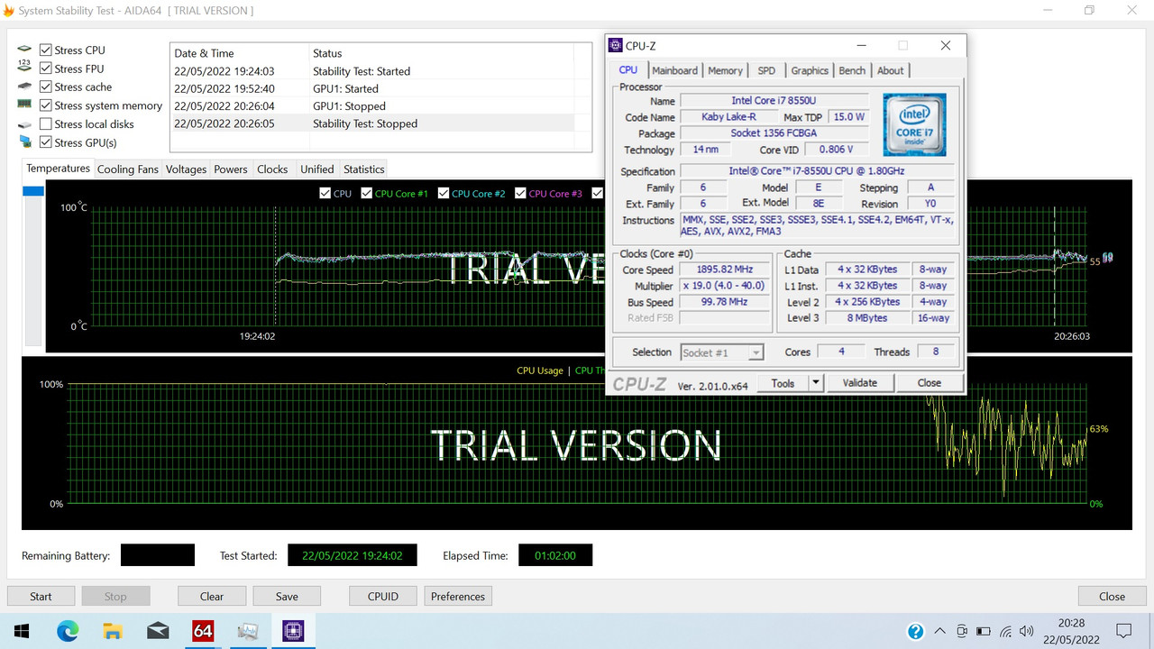Click the Start button in AIDA64
This screenshot has height=649, width=1154.
[41, 596]
